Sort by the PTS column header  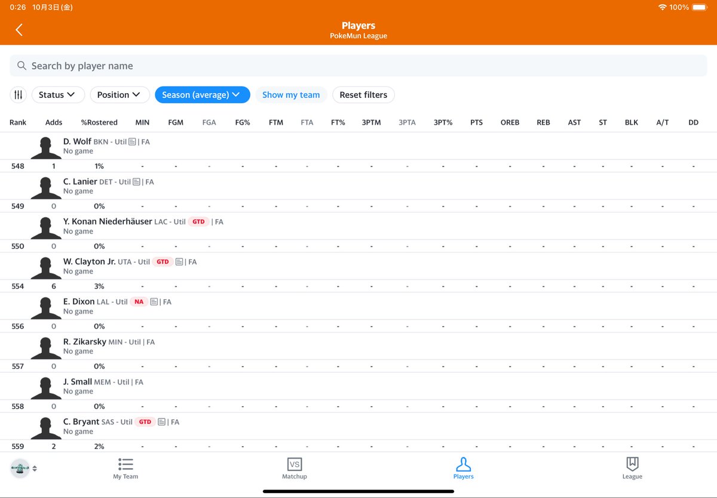click(476, 122)
